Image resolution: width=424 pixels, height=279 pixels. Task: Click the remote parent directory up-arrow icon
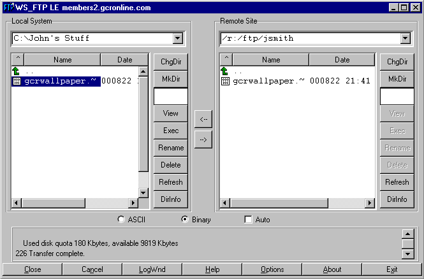tap(224, 71)
